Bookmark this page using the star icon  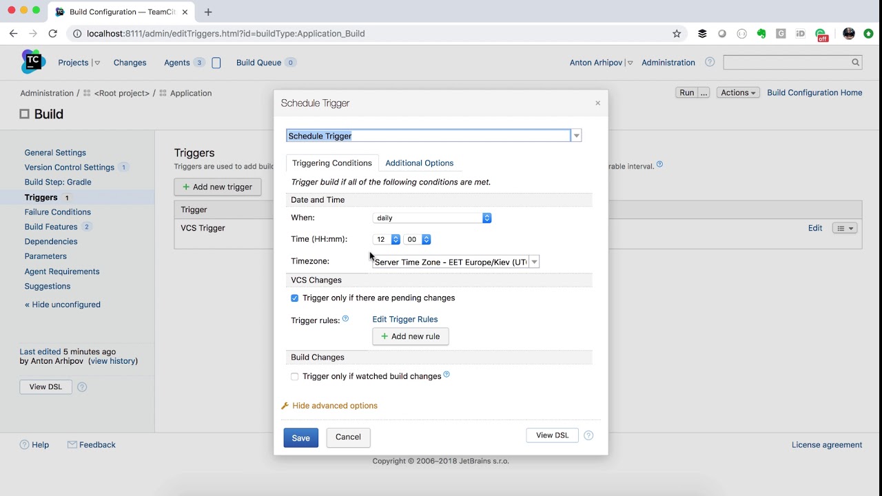[677, 33]
